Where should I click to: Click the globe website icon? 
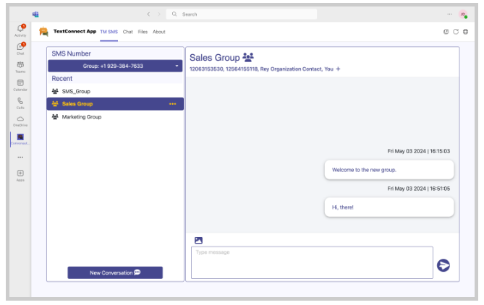465,32
